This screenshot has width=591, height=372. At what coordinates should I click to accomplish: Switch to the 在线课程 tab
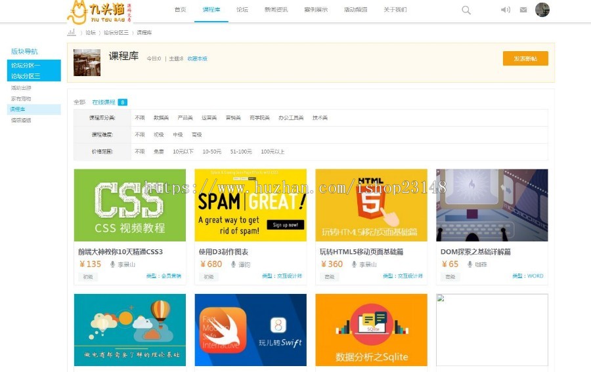pos(104,102)
